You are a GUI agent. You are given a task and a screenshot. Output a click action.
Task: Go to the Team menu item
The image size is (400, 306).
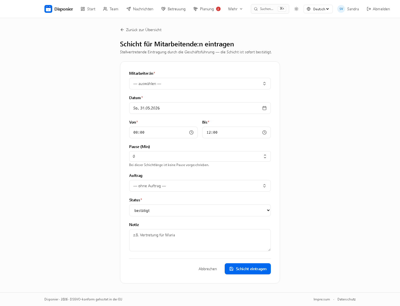[x=111, y=9]
